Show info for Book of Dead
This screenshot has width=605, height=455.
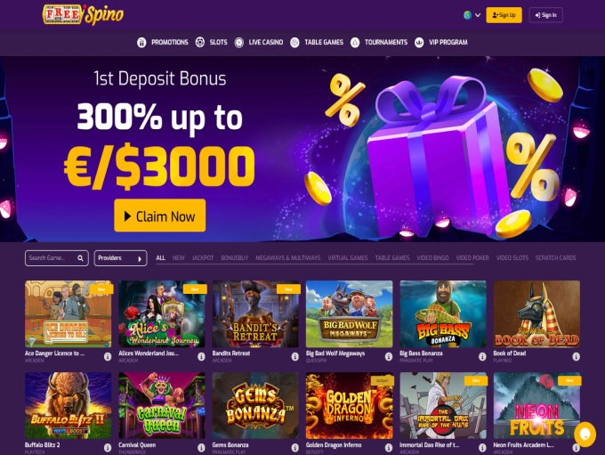point(576,356)
